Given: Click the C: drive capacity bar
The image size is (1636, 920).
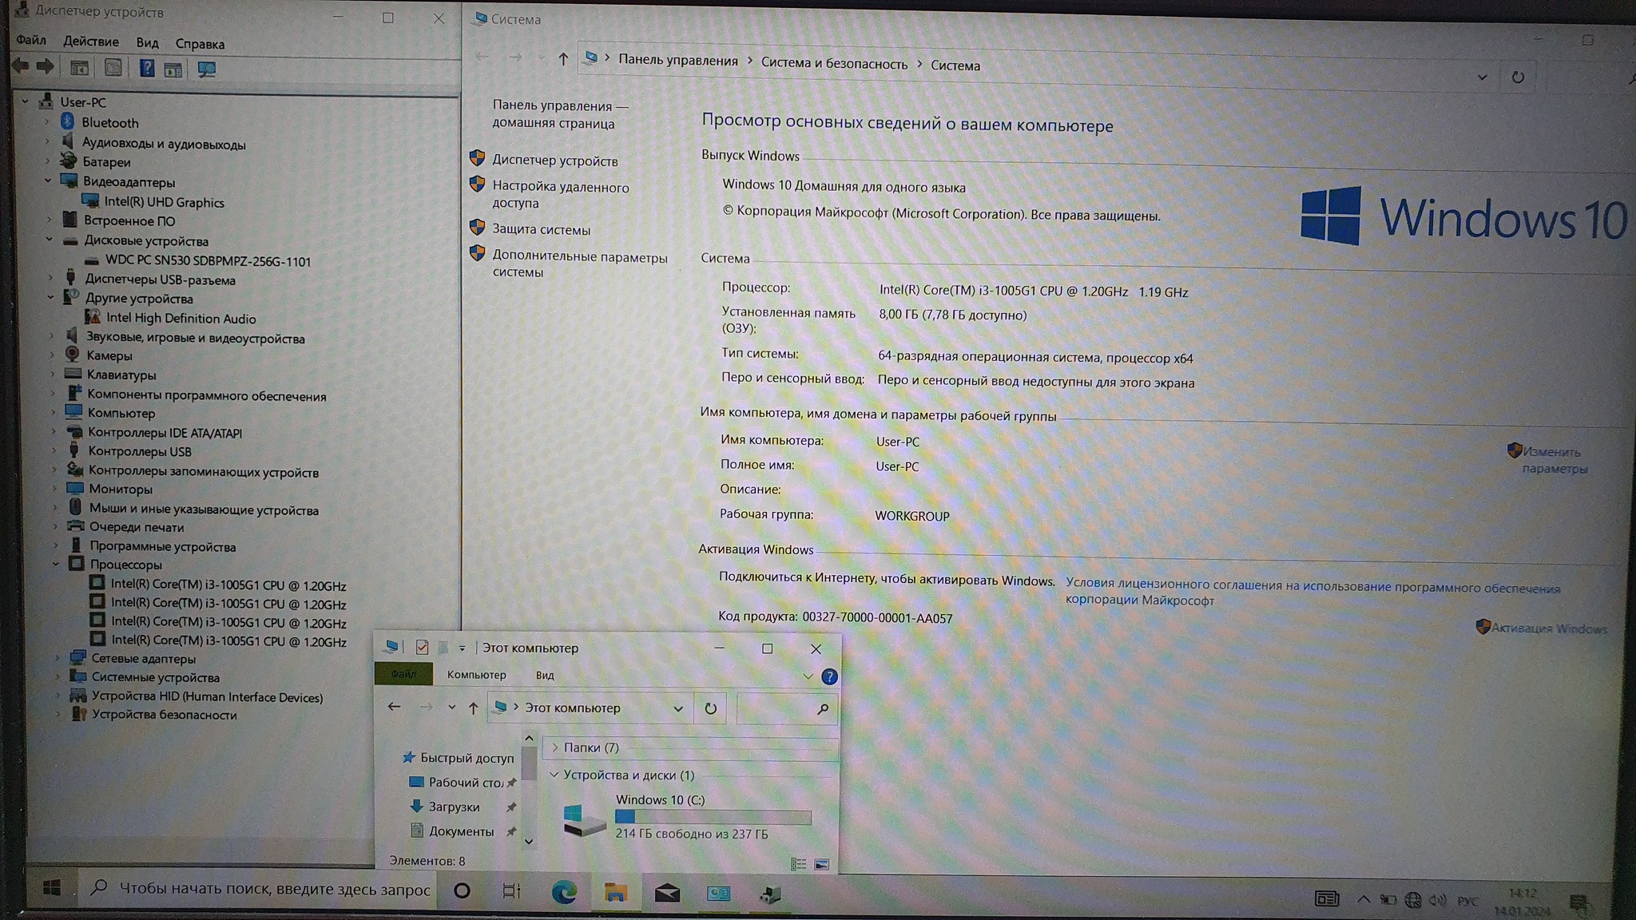Looking at the screenshot, I should pos(713,817).
